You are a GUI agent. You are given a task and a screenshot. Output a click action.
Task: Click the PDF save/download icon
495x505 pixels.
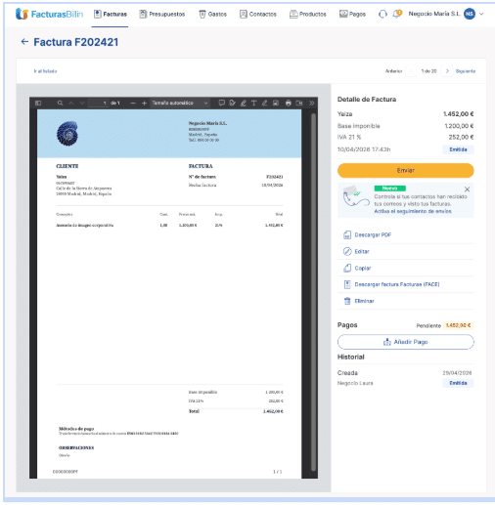click(299, 103)
